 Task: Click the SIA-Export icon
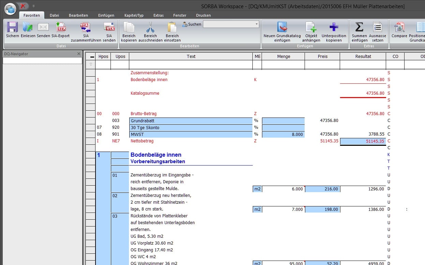[x=61, y=27]
